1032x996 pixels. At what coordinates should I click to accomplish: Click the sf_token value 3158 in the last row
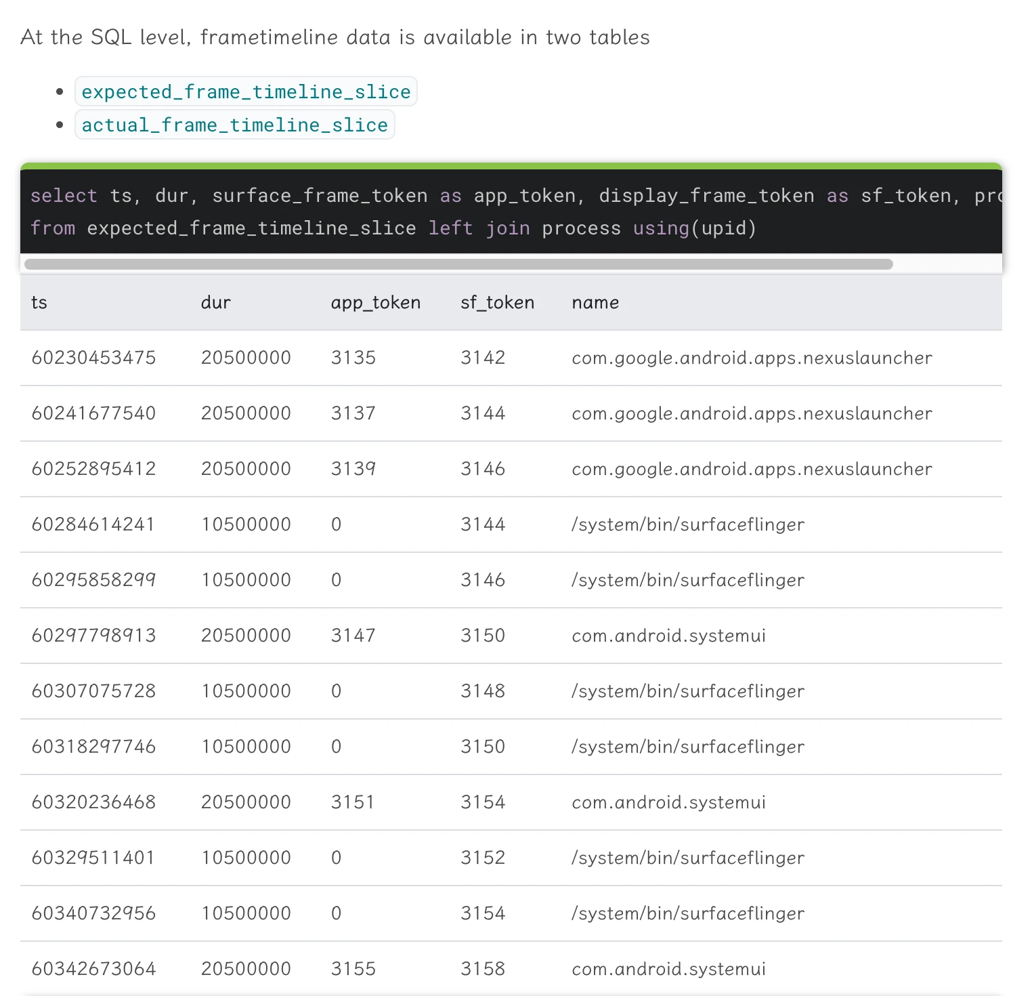[x=483, y=968]
